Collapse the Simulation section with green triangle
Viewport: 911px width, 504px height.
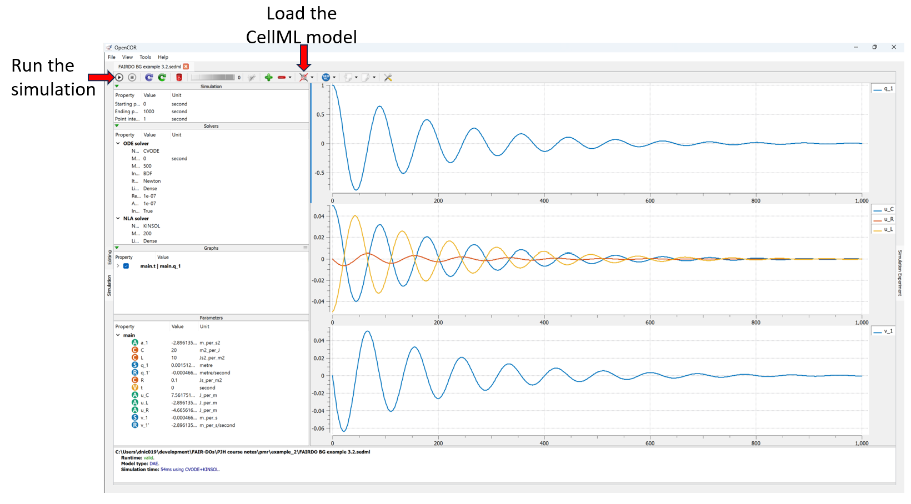(117, 87)
